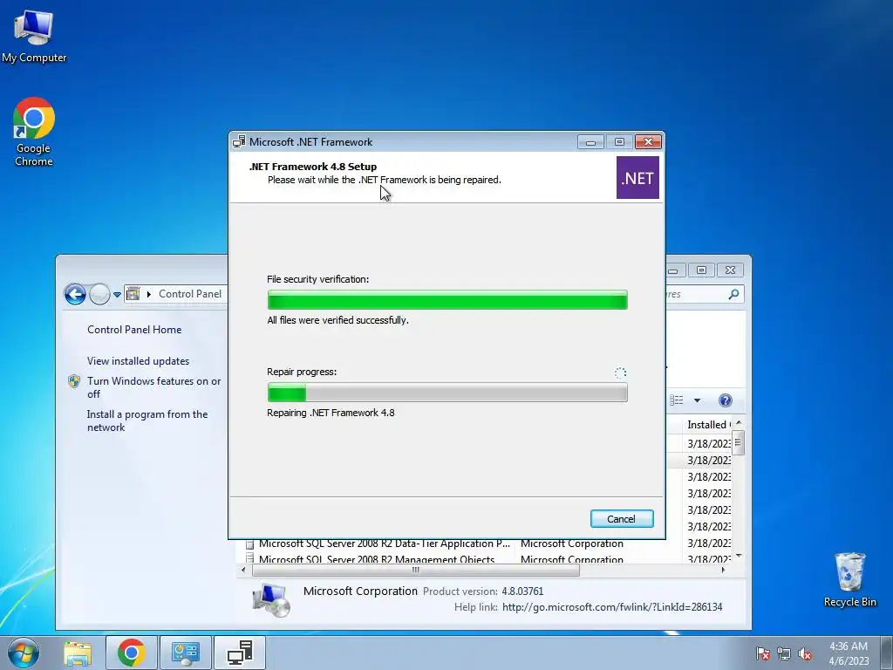Click scroll left arrow in programs list
The image size is (893, 670).
244,570
